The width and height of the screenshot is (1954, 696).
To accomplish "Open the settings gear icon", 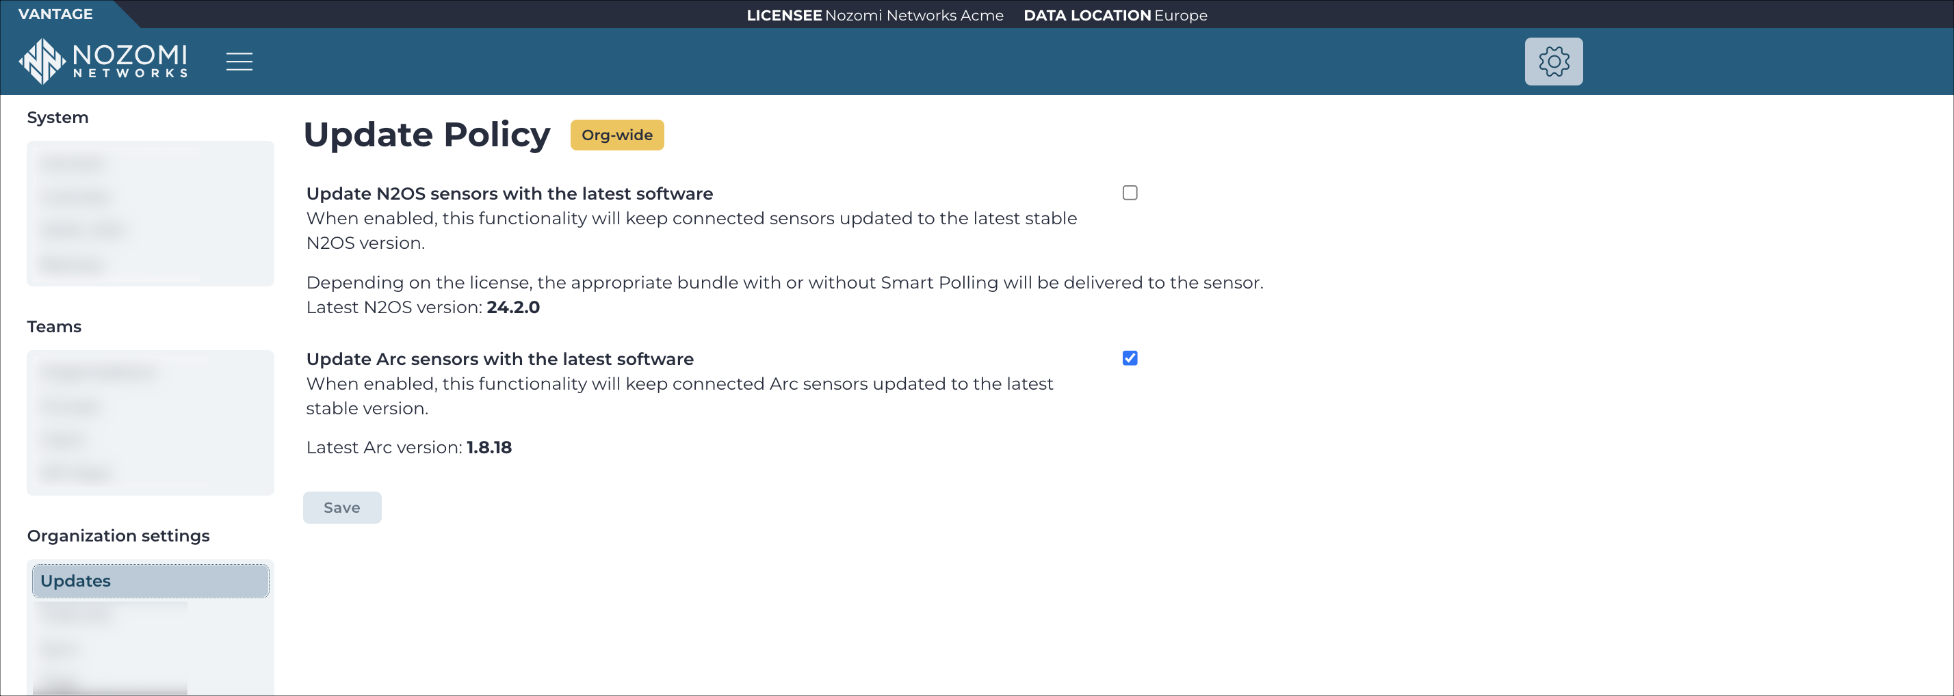I will (1554, 62).
